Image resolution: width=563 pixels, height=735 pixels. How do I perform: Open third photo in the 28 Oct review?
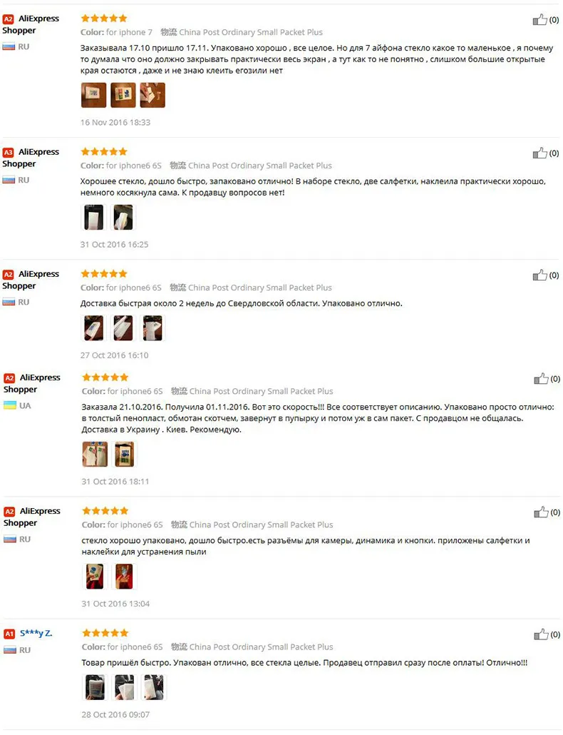154,687
